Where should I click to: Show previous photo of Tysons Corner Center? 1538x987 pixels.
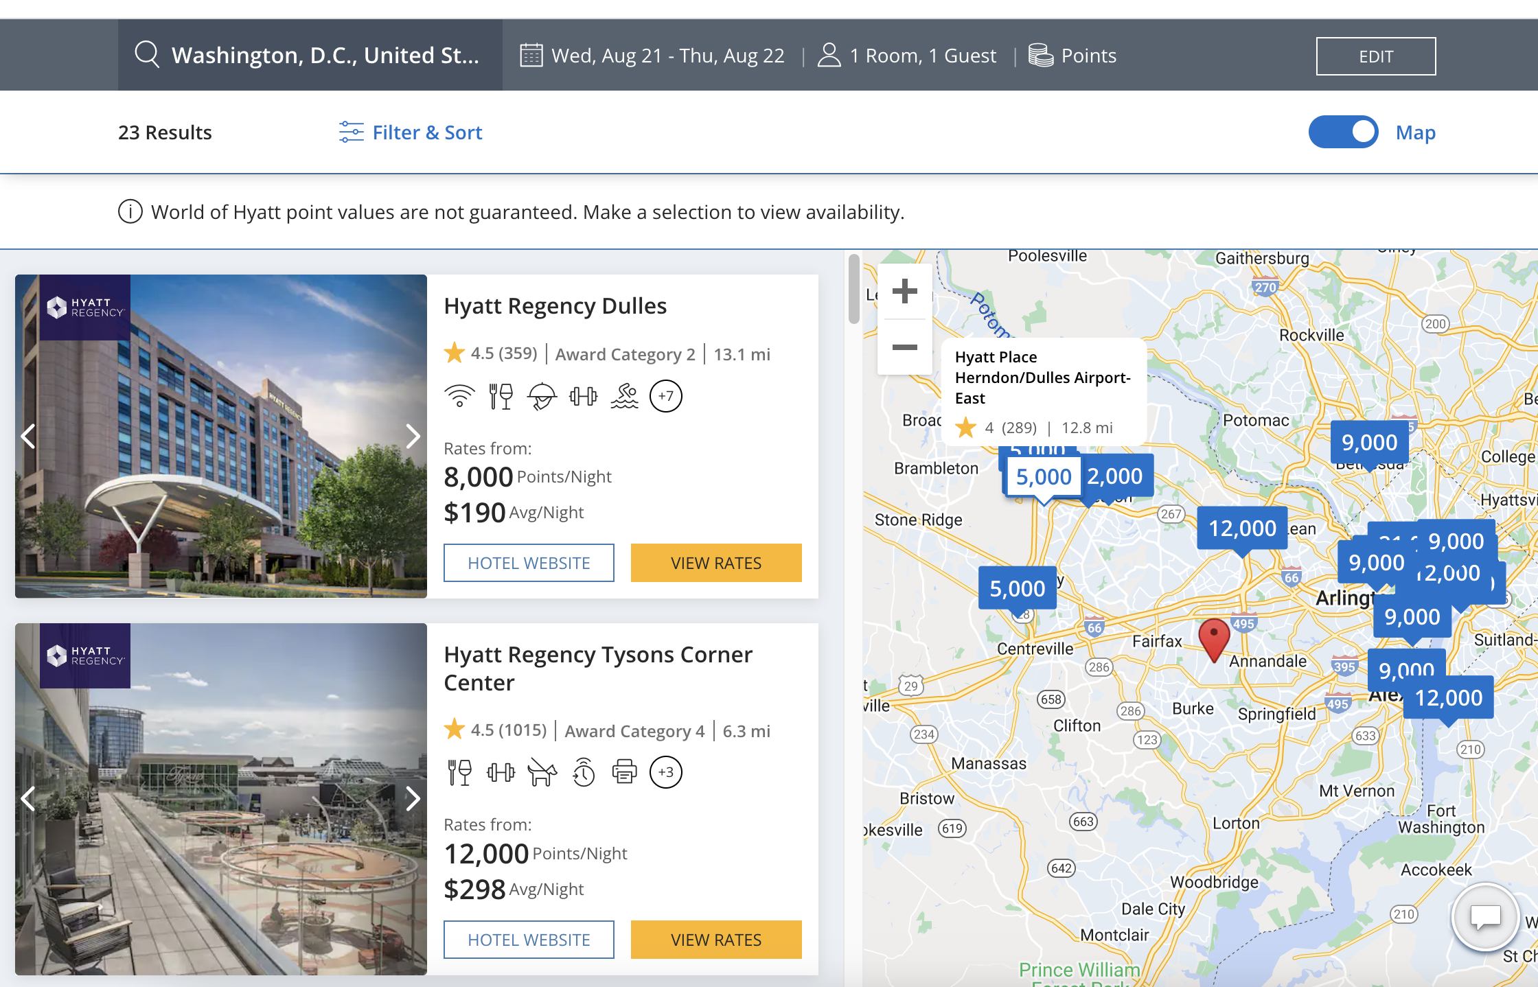(x=28, y=798)
